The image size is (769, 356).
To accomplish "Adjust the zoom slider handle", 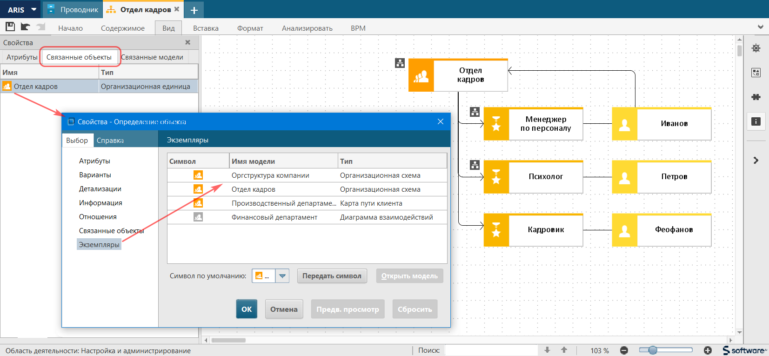I will point(653,350).
